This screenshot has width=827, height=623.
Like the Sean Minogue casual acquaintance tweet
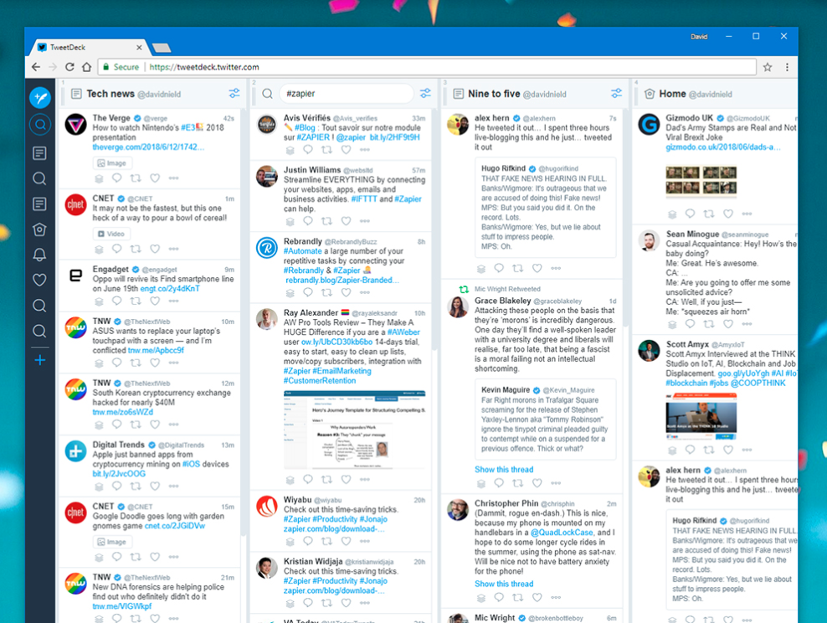728,323
